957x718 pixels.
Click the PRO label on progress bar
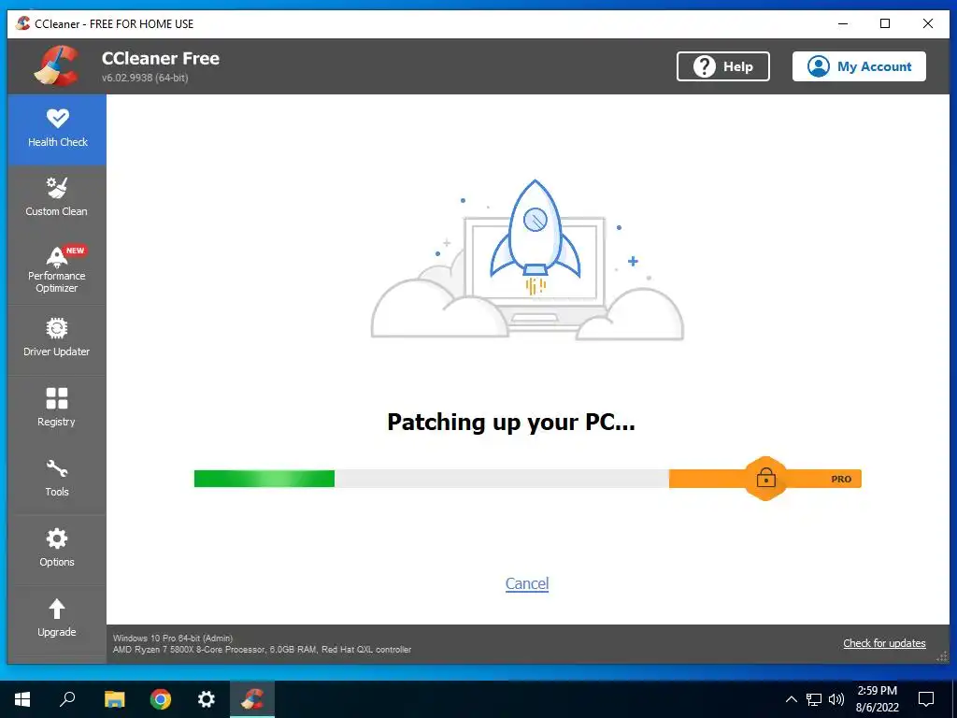pos(841,480)
